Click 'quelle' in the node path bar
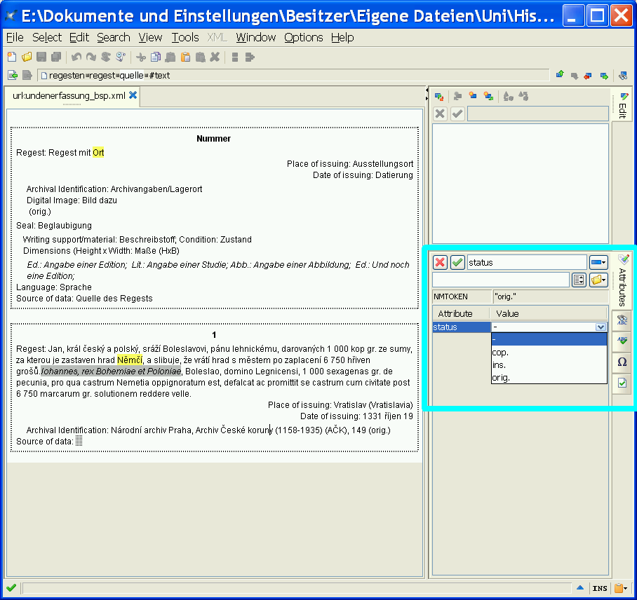Screen dimensions: 637x600 (x=131, y=76)
